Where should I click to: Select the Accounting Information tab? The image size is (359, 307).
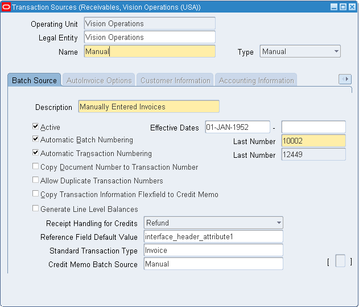tap(256, 80)
